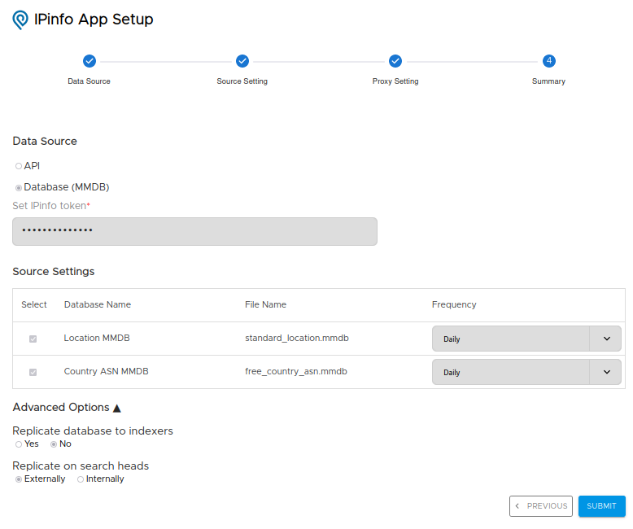Click the Country ASN MMDB database name

coord(106,371)
